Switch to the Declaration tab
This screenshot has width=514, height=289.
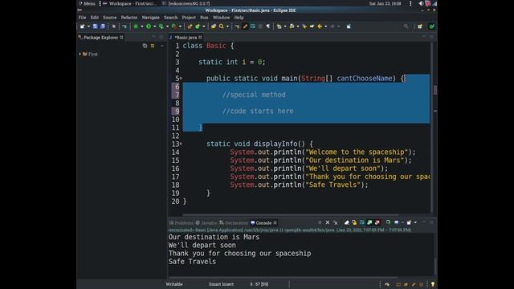pos(234,223)
